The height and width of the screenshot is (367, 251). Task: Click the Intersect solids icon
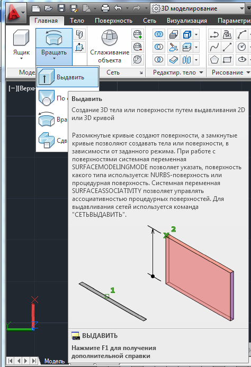[159, 60]
